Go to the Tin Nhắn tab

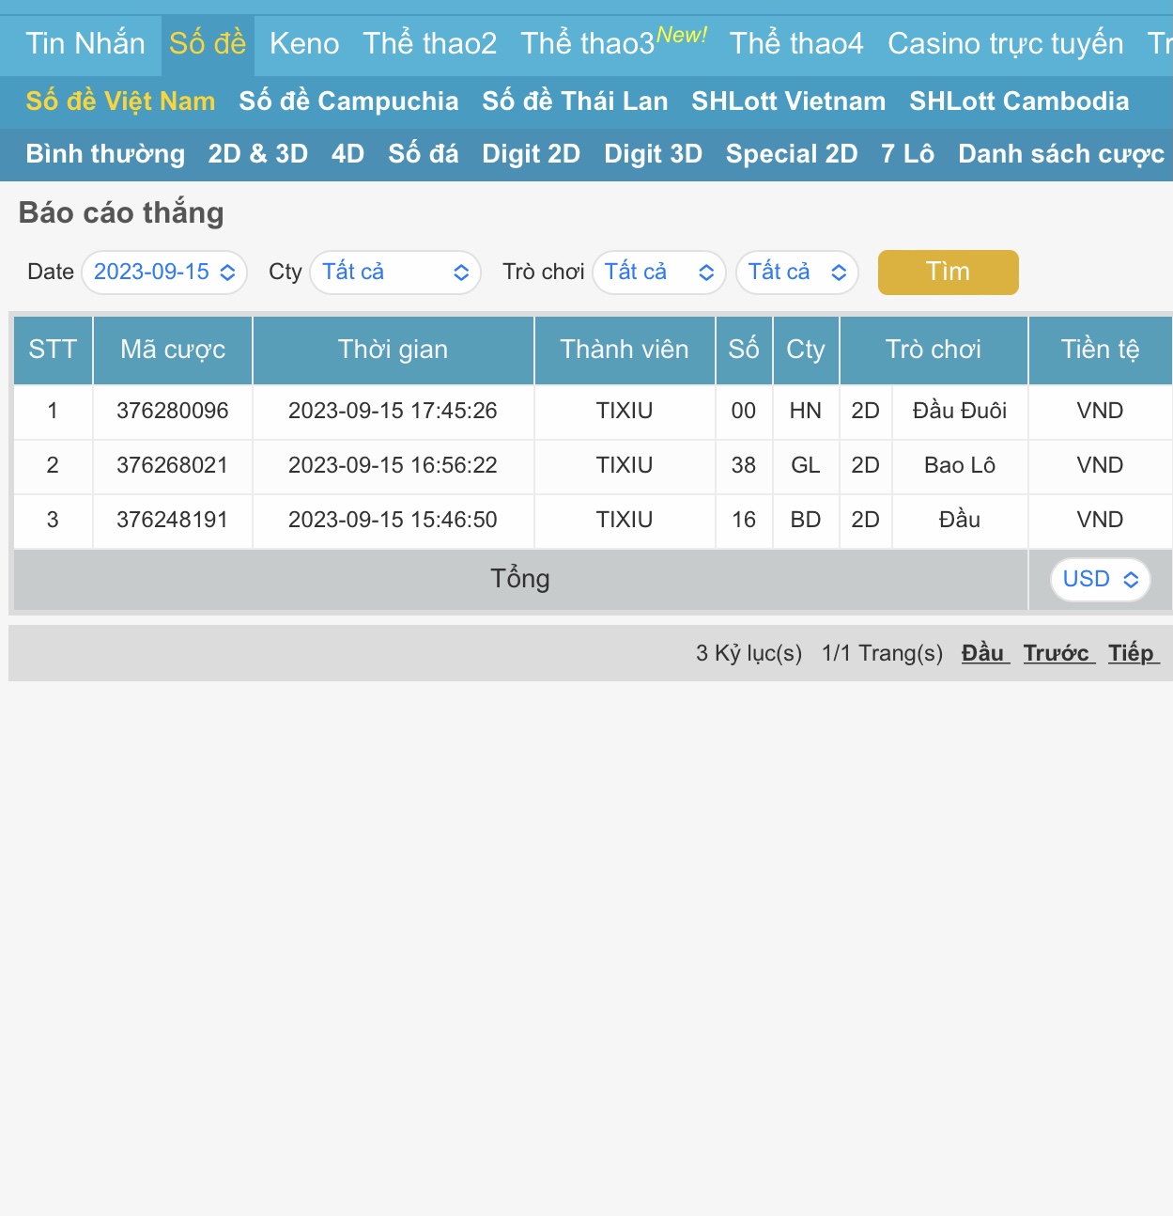pyautogui.click(x=85, y=44)
